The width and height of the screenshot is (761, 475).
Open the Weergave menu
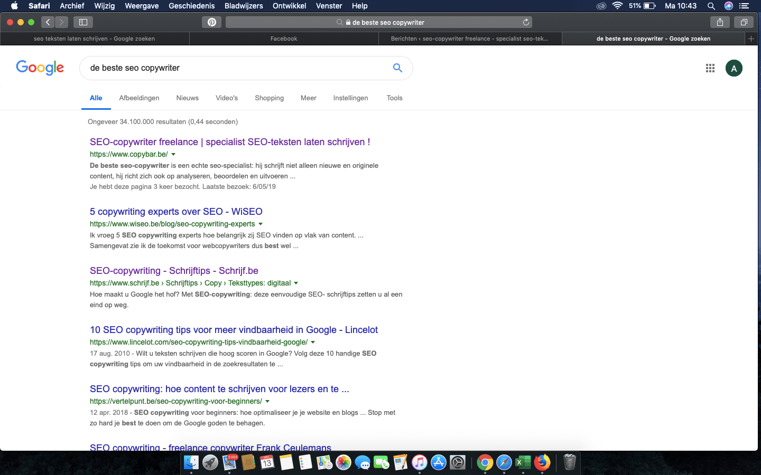[142, 6]
